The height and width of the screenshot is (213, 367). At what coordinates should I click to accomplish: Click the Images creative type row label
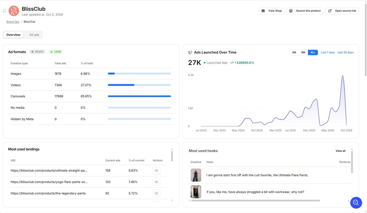[16, 74]
